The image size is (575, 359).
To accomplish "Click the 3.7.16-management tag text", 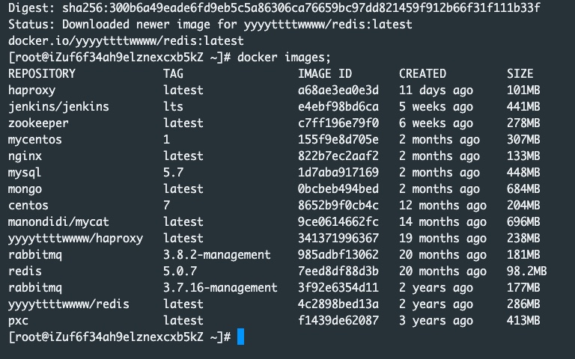I will pyautogui.click(x=220, y=287).
